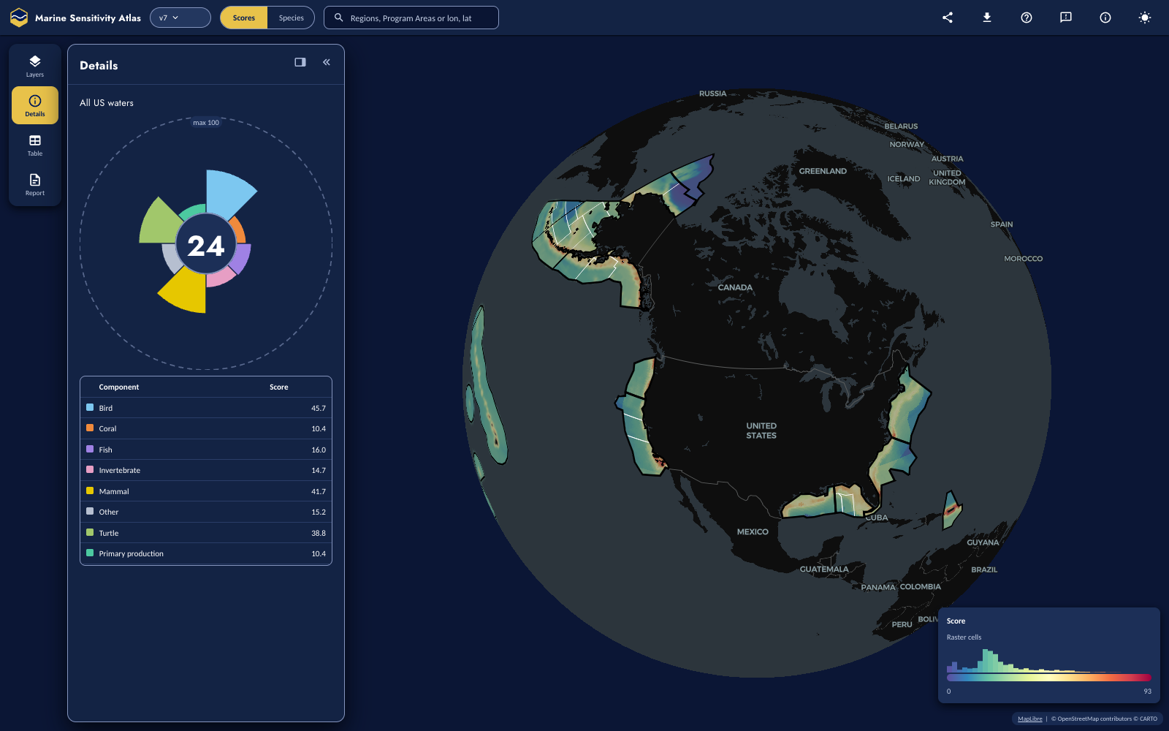Open the Layers sidebar panel

click(35, 66)
